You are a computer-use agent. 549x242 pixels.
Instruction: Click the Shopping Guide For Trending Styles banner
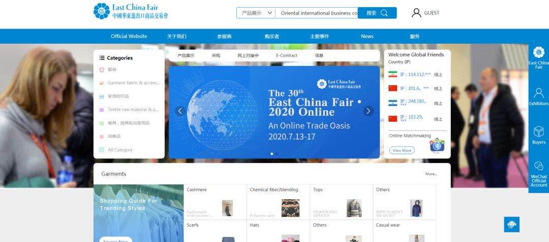(x=139, y=214)
